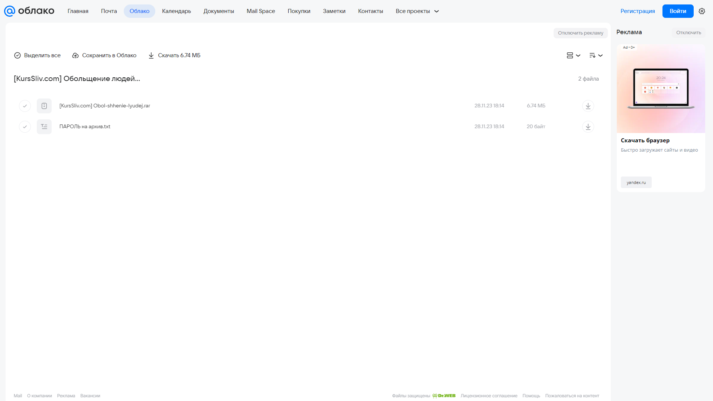The image size is (713, 401).
Task: Click the browser ad laptop thumbnail
Action: click(x=661, y=88)
